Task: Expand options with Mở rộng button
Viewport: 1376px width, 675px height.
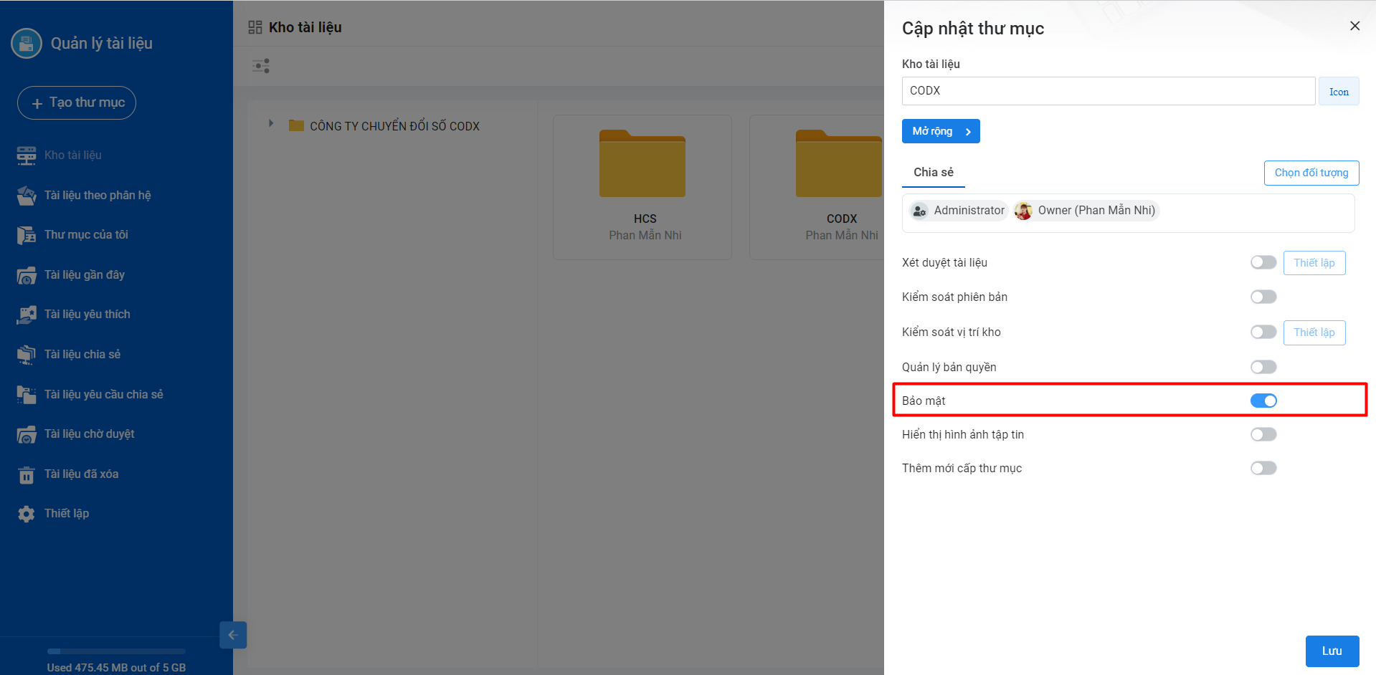Action: (941, 131)
